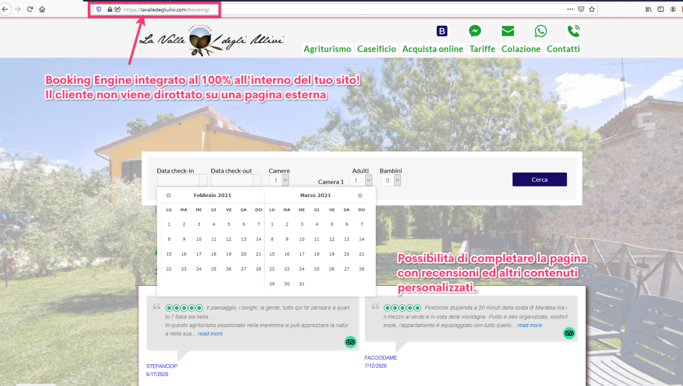This screenshot has height=386, width=683.
Task: Go to previous month in calendar
Action: point(169,195)
